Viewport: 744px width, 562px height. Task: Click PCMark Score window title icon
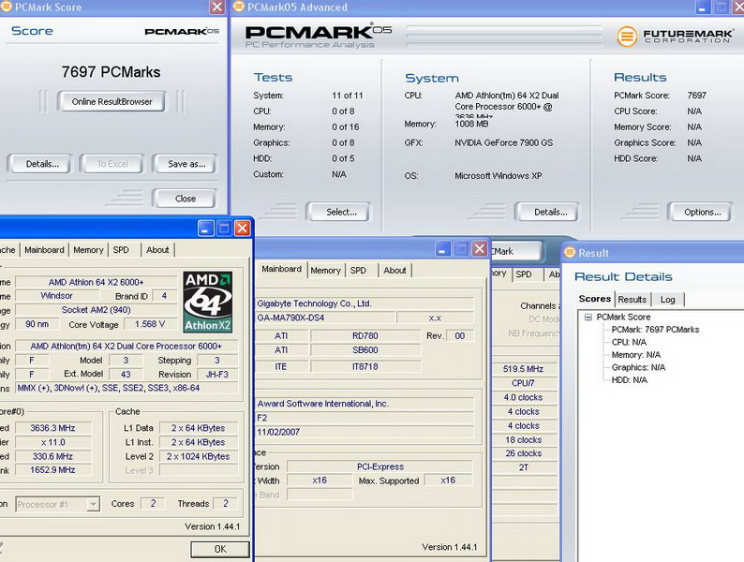pyautogui.click(x=6, y=7)
